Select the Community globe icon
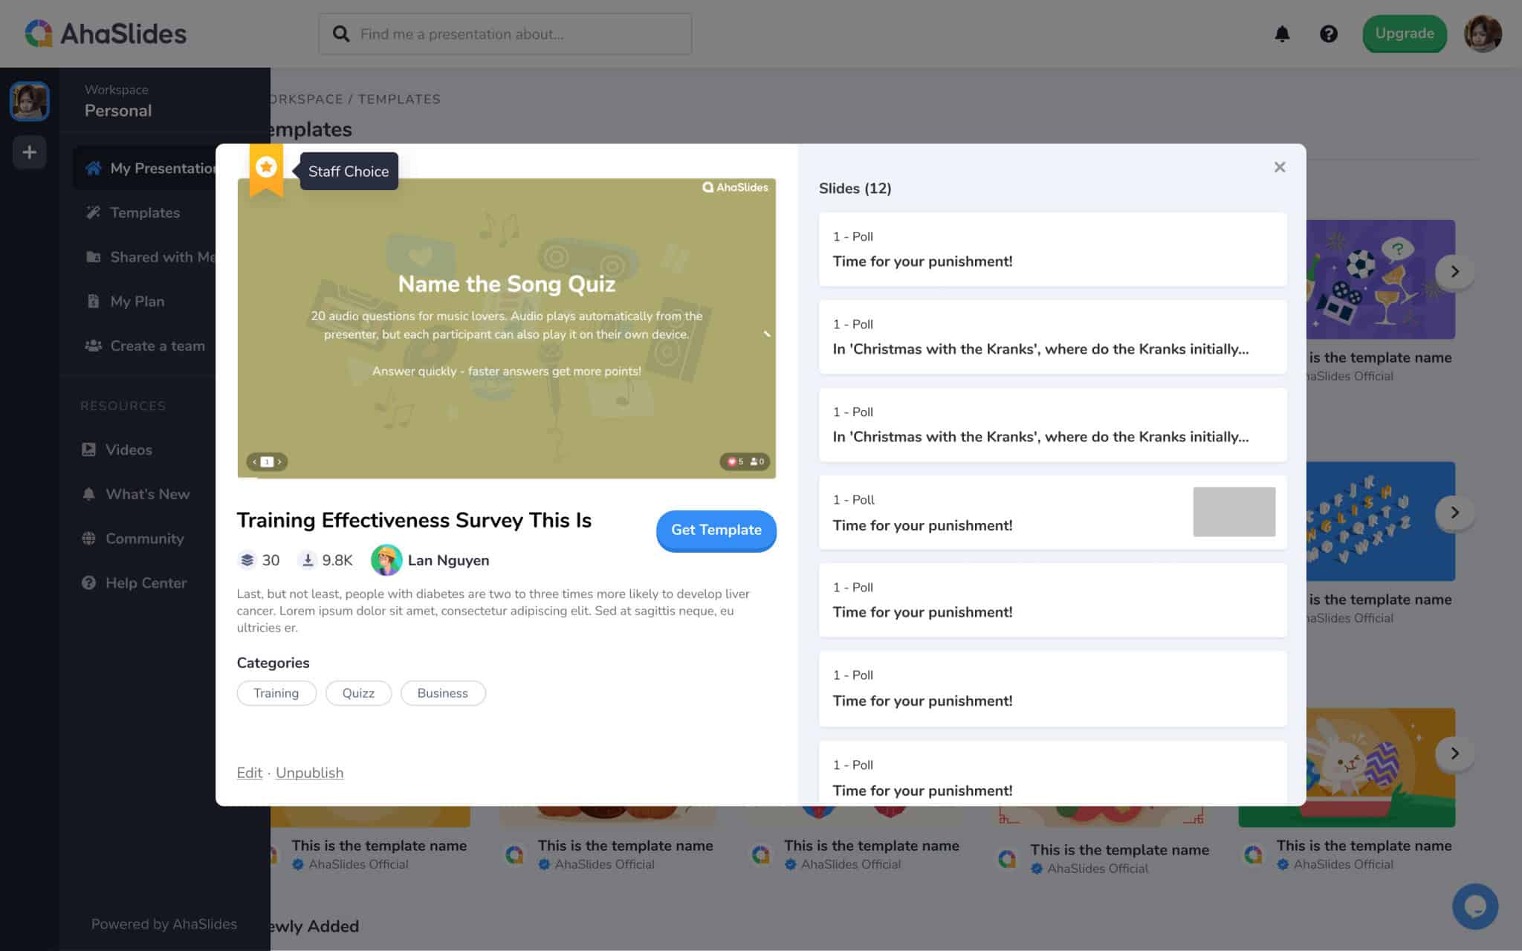The image size is (1522, 951). pos(88,538)
